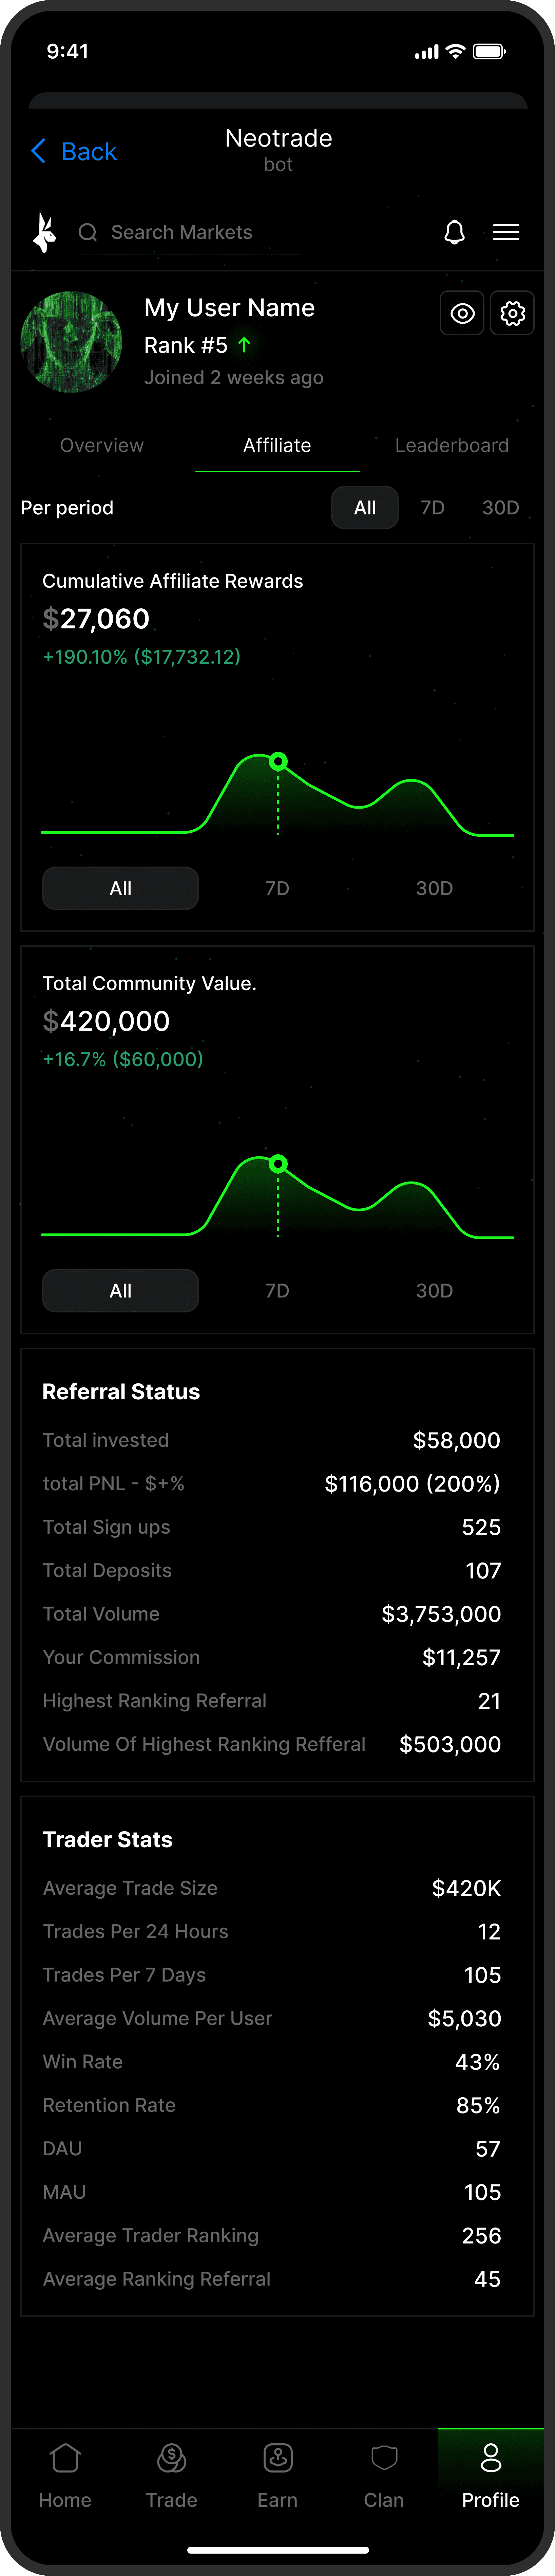Screen dimensions: 555x2576
Task: Switch to the Overview tab
Action: click(x=102, y=446)
